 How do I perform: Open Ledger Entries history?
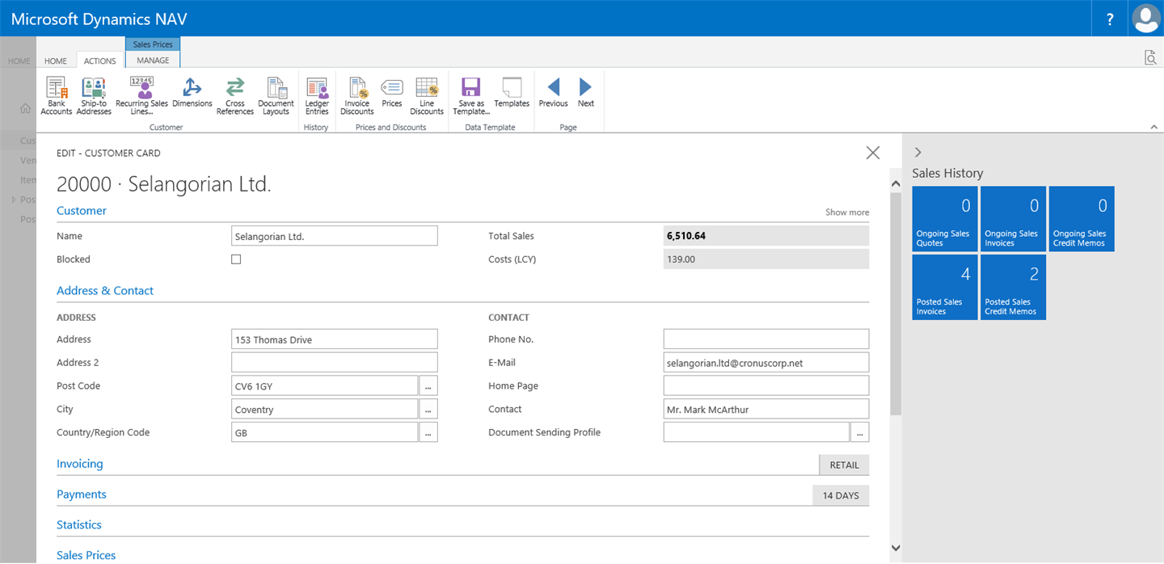[x=317, y=96]
